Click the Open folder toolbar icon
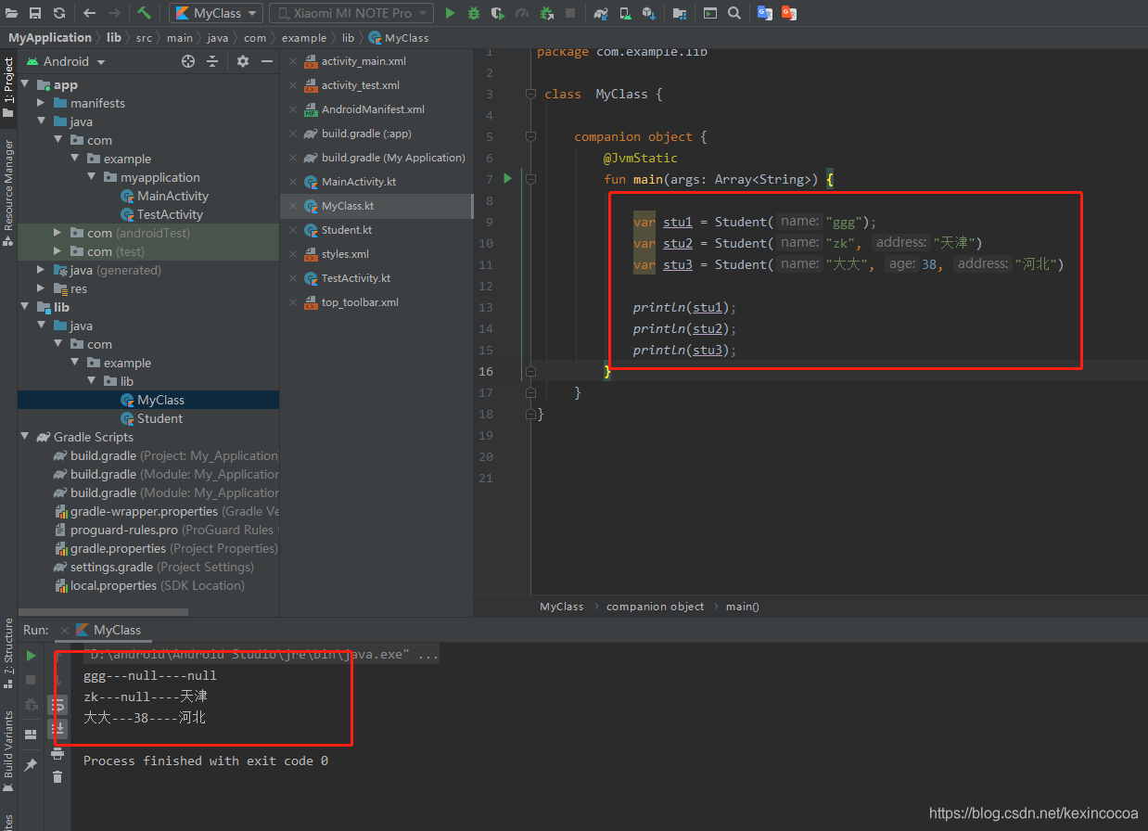This screenshot has width=1148, height=831. click(x=11, y=13)
